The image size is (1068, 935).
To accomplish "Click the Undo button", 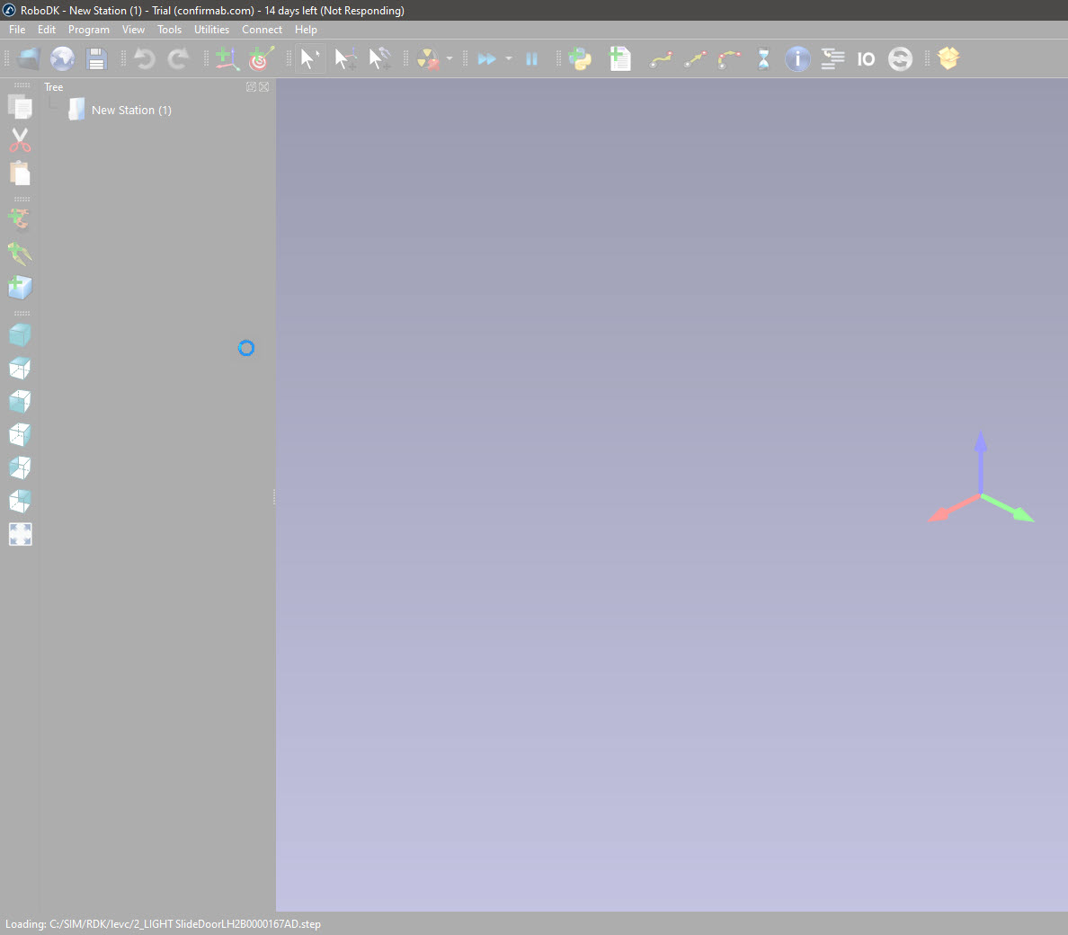I will pyautogui.click(x=144, y=59).
